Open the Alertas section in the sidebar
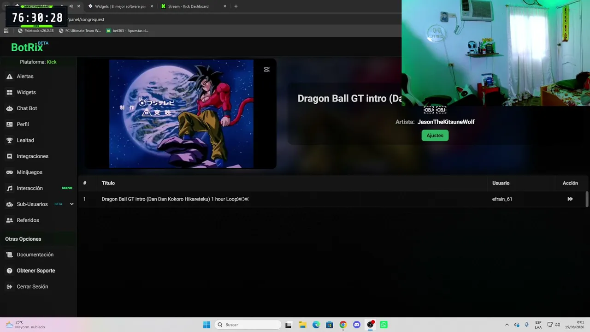590x332 pixels. click(25, 76)
